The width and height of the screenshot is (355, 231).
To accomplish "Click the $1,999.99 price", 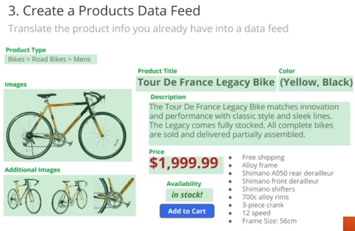I will 184,163.
